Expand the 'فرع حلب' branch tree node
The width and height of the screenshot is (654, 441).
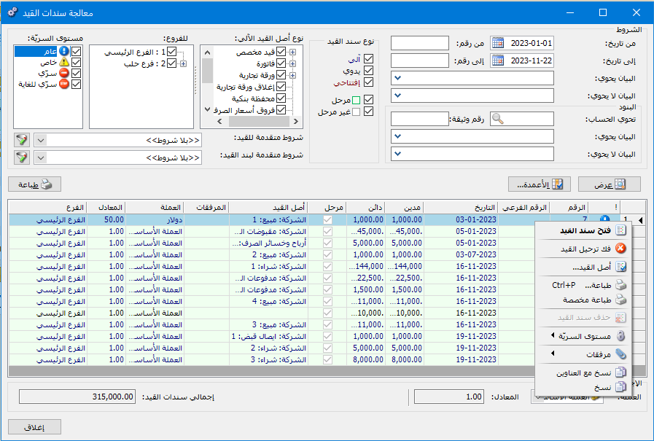point(183,63)
